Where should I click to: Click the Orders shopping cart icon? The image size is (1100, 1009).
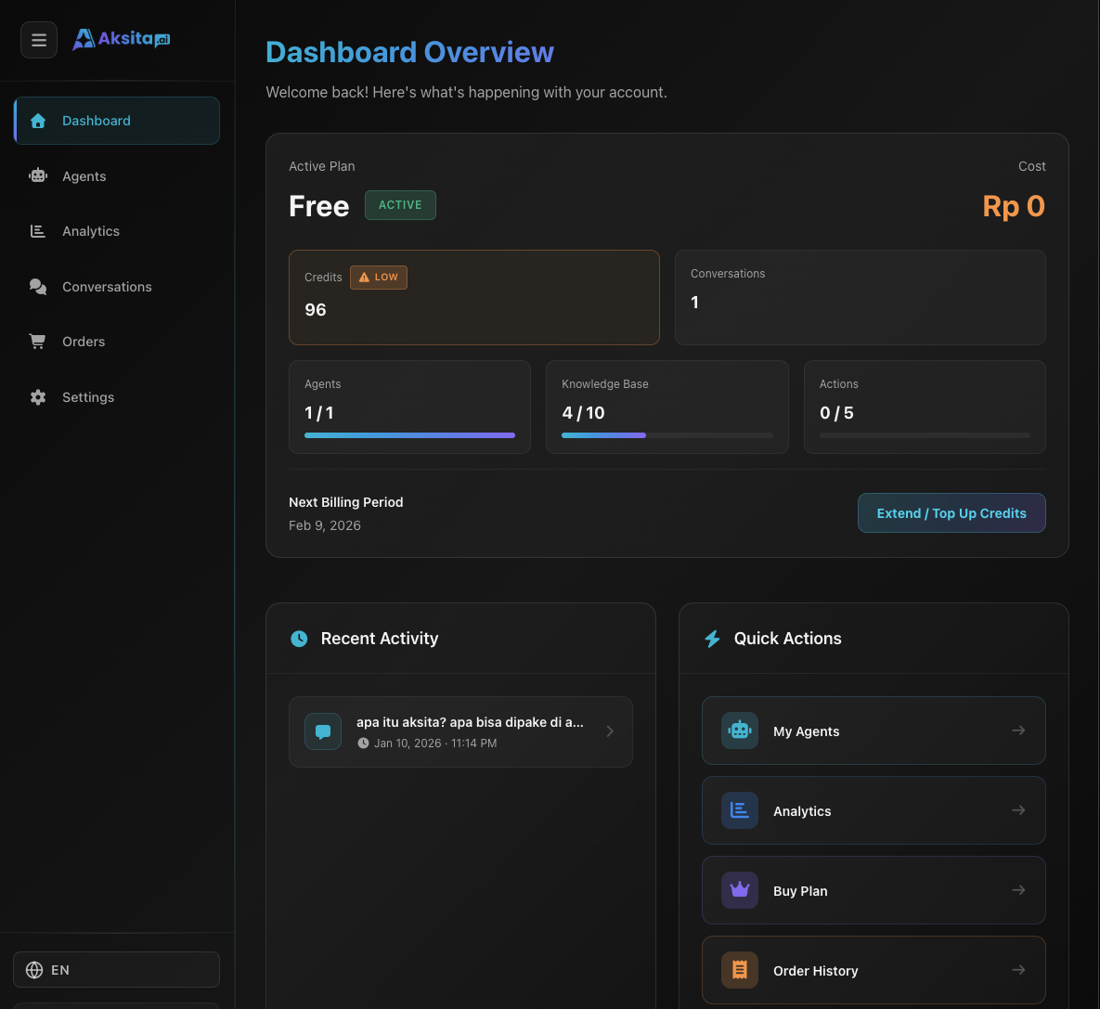38,342
